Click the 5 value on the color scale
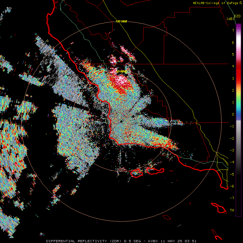The image size is (243, 243). click(x=233, y=54)
